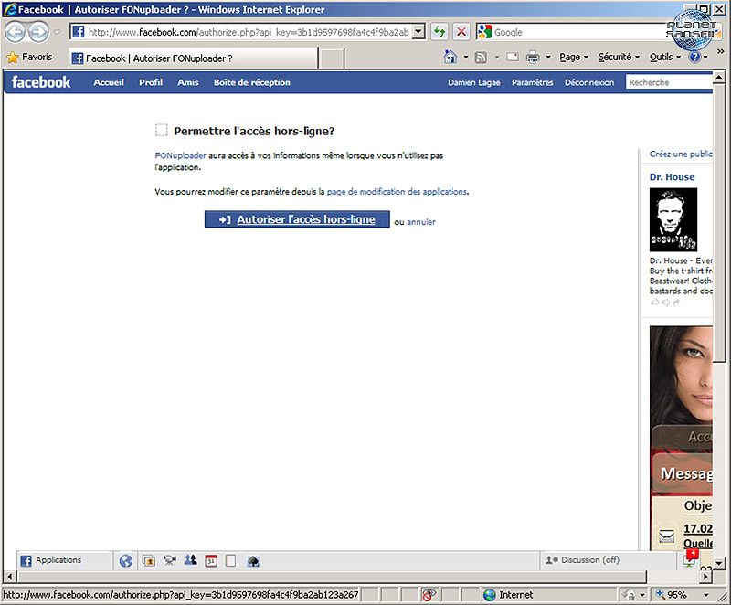
Task: Stop loading with the red X icon
Action: coord(461,32)
